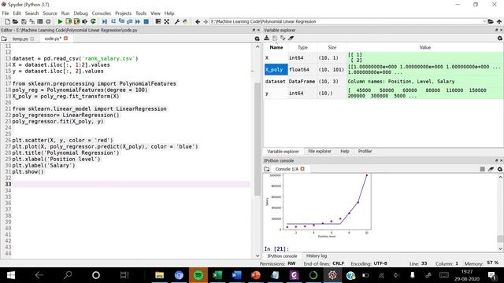
Task: Switch to temp.py editor tab
Action: coord(20,39)
